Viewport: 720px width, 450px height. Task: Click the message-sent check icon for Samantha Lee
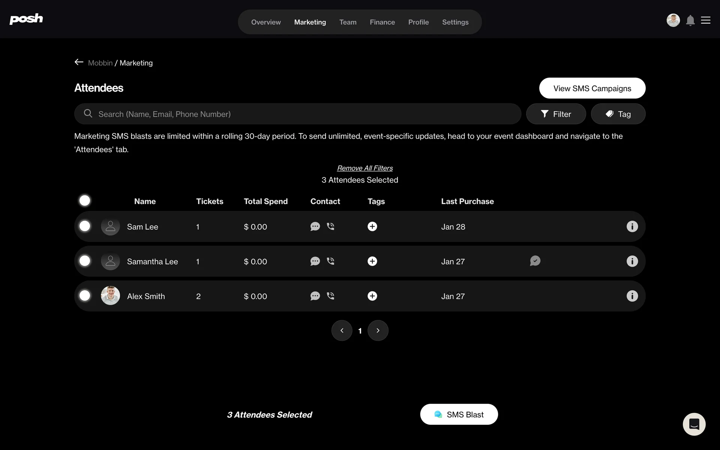coord(535,261)
